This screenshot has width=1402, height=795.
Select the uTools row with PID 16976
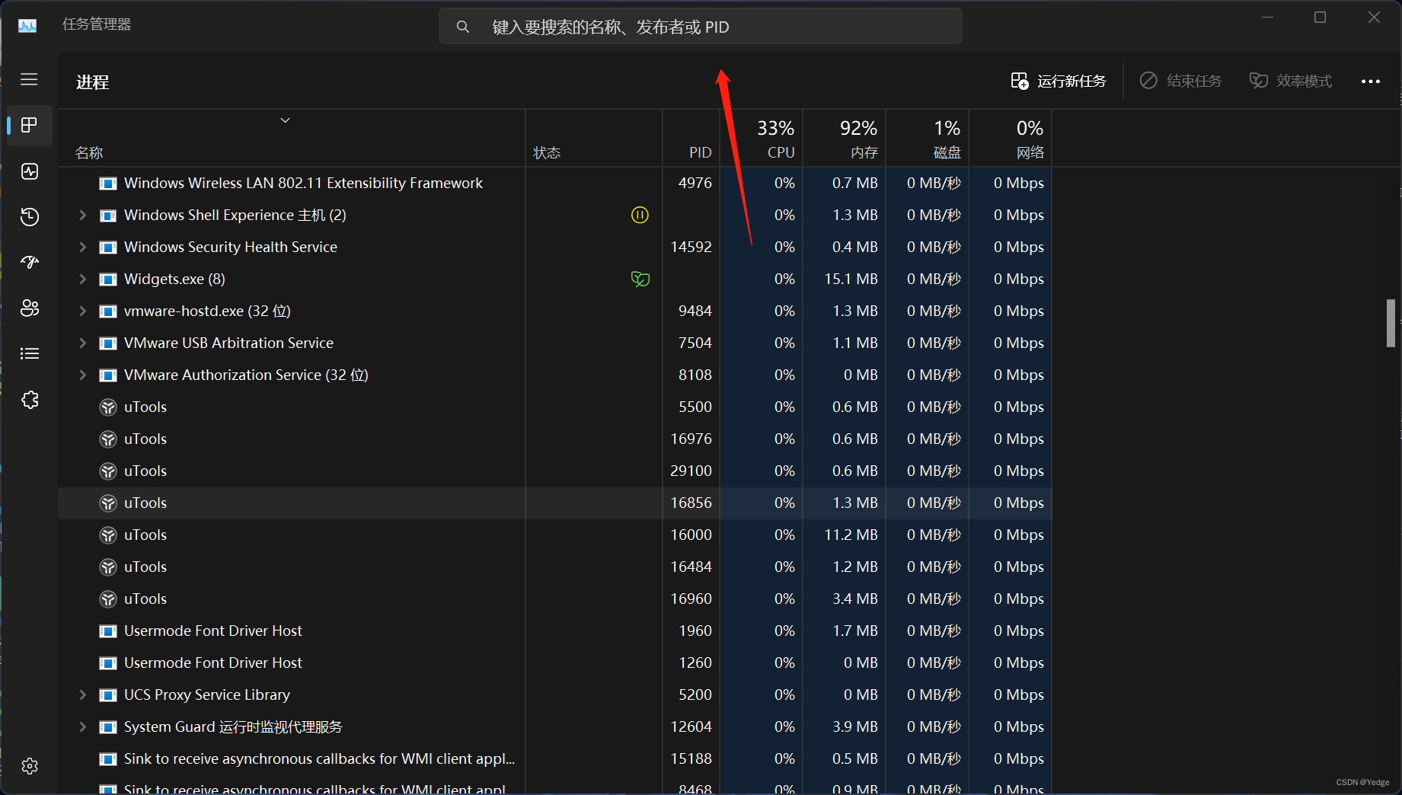pyautogui.click(x=554, y=439)
